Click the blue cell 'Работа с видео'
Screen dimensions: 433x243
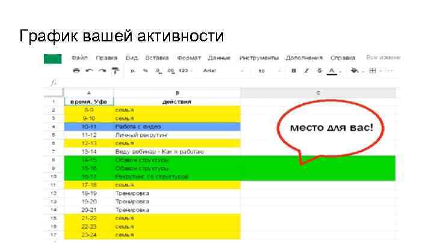pos(177,127)
